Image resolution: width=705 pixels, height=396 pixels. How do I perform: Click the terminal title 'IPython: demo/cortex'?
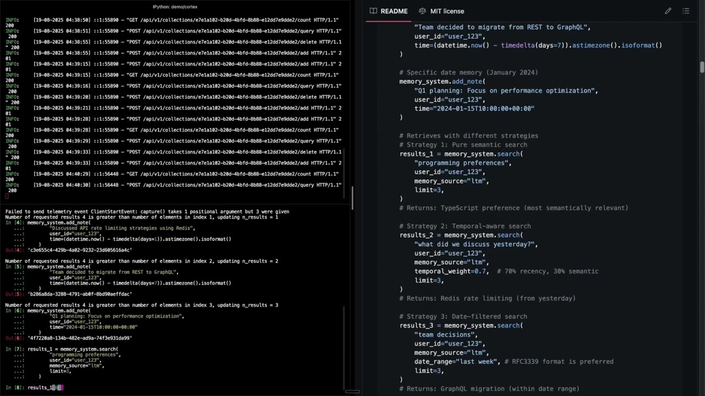[175, 7]
